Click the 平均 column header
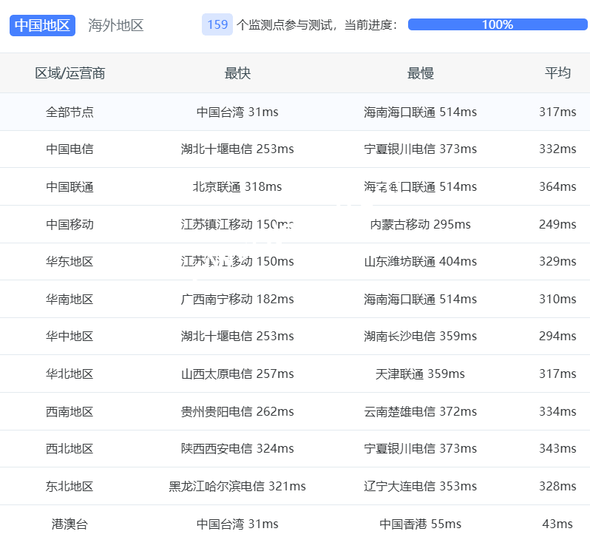The width and height of the screenshot is (590, 537). tap(557, 73)
